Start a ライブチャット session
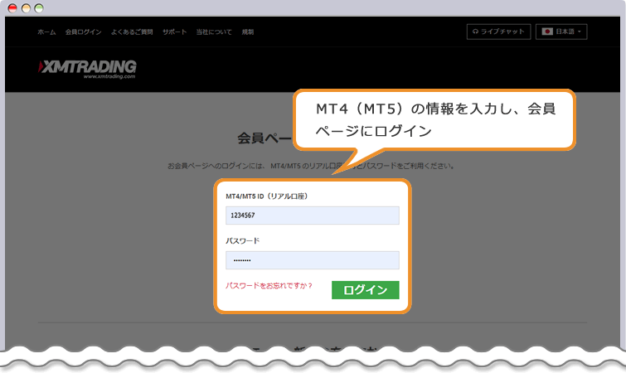 (498, 31)
